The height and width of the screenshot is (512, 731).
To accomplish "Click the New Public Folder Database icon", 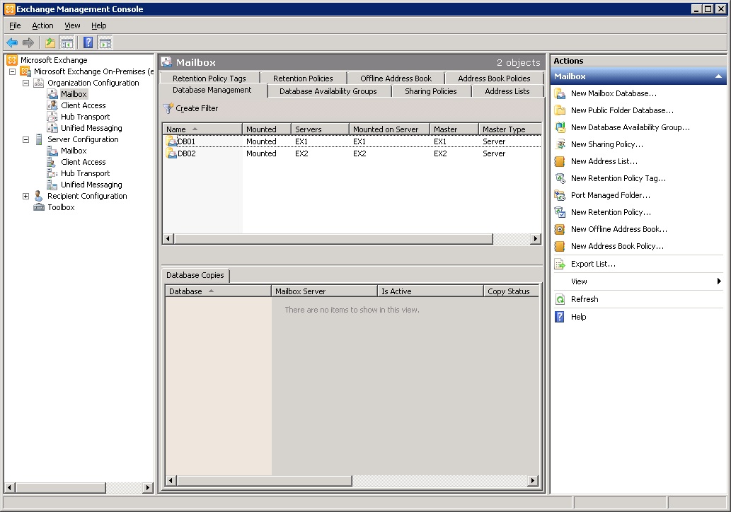I will pos(560,110).
